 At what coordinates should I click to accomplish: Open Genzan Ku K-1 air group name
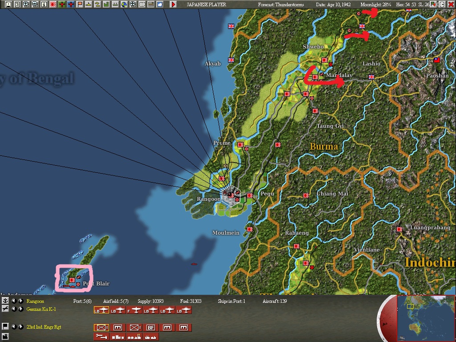click(x=41, y=309)
